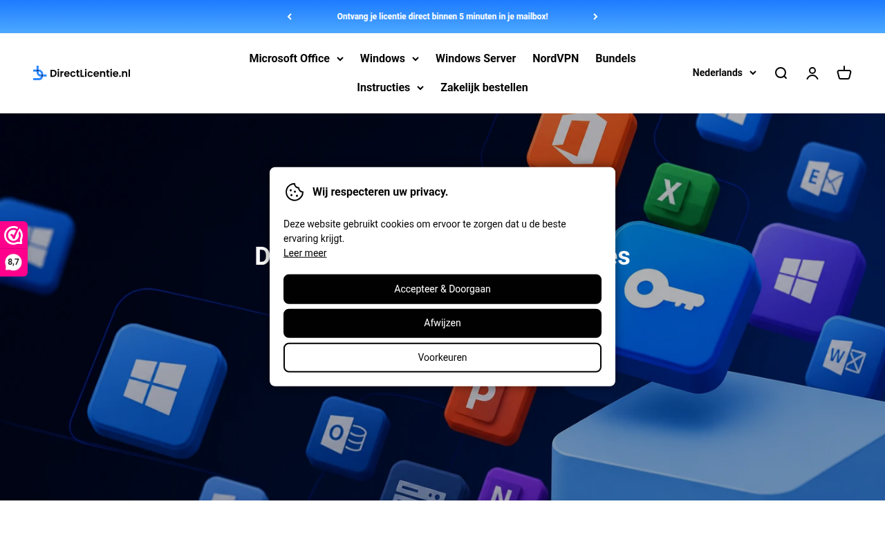Open the NordVPN menu item
The image size is (885, 553).
coord(555,59)
